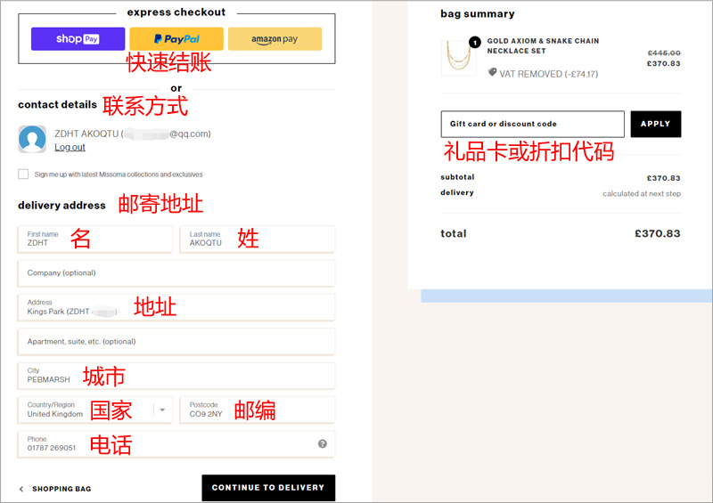Open the phone help question-mark icon

tap(323, 444)
